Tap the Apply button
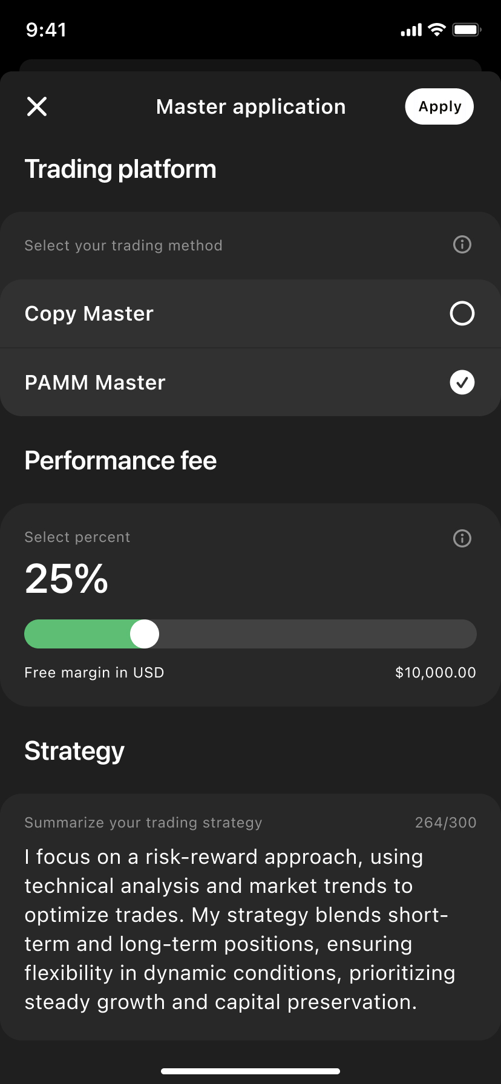 tap(439, 106)
